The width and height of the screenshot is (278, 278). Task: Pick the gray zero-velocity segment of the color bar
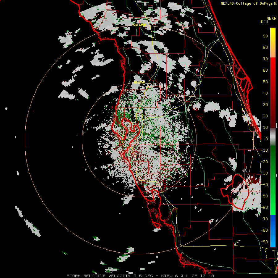pyautogui.click(x=273, y=137)
